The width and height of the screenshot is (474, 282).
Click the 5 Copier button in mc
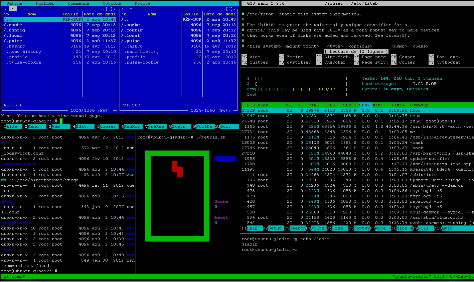click(x=108, y=126)
